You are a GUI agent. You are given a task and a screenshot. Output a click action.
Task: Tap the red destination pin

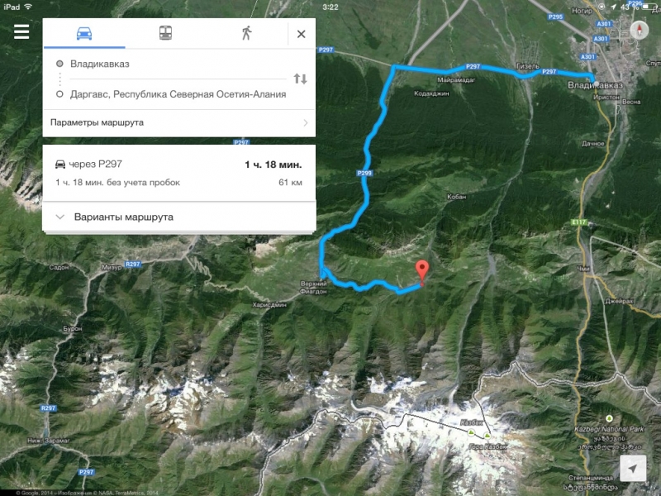(422, 272)
